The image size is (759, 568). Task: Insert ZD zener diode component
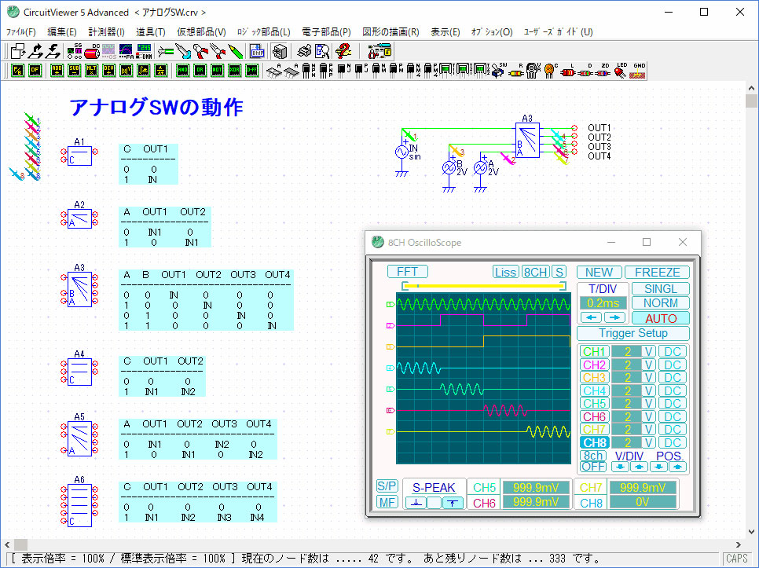click(603, 71)
